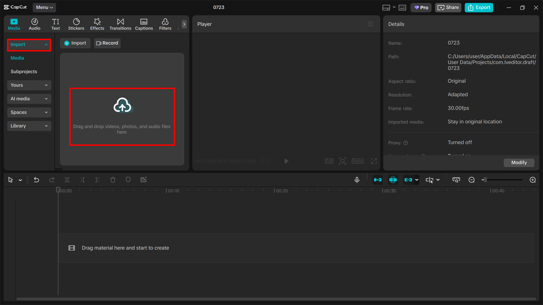Screen dimensions: 543x305
Task: Open the Stickers panel
Action: 76,24
